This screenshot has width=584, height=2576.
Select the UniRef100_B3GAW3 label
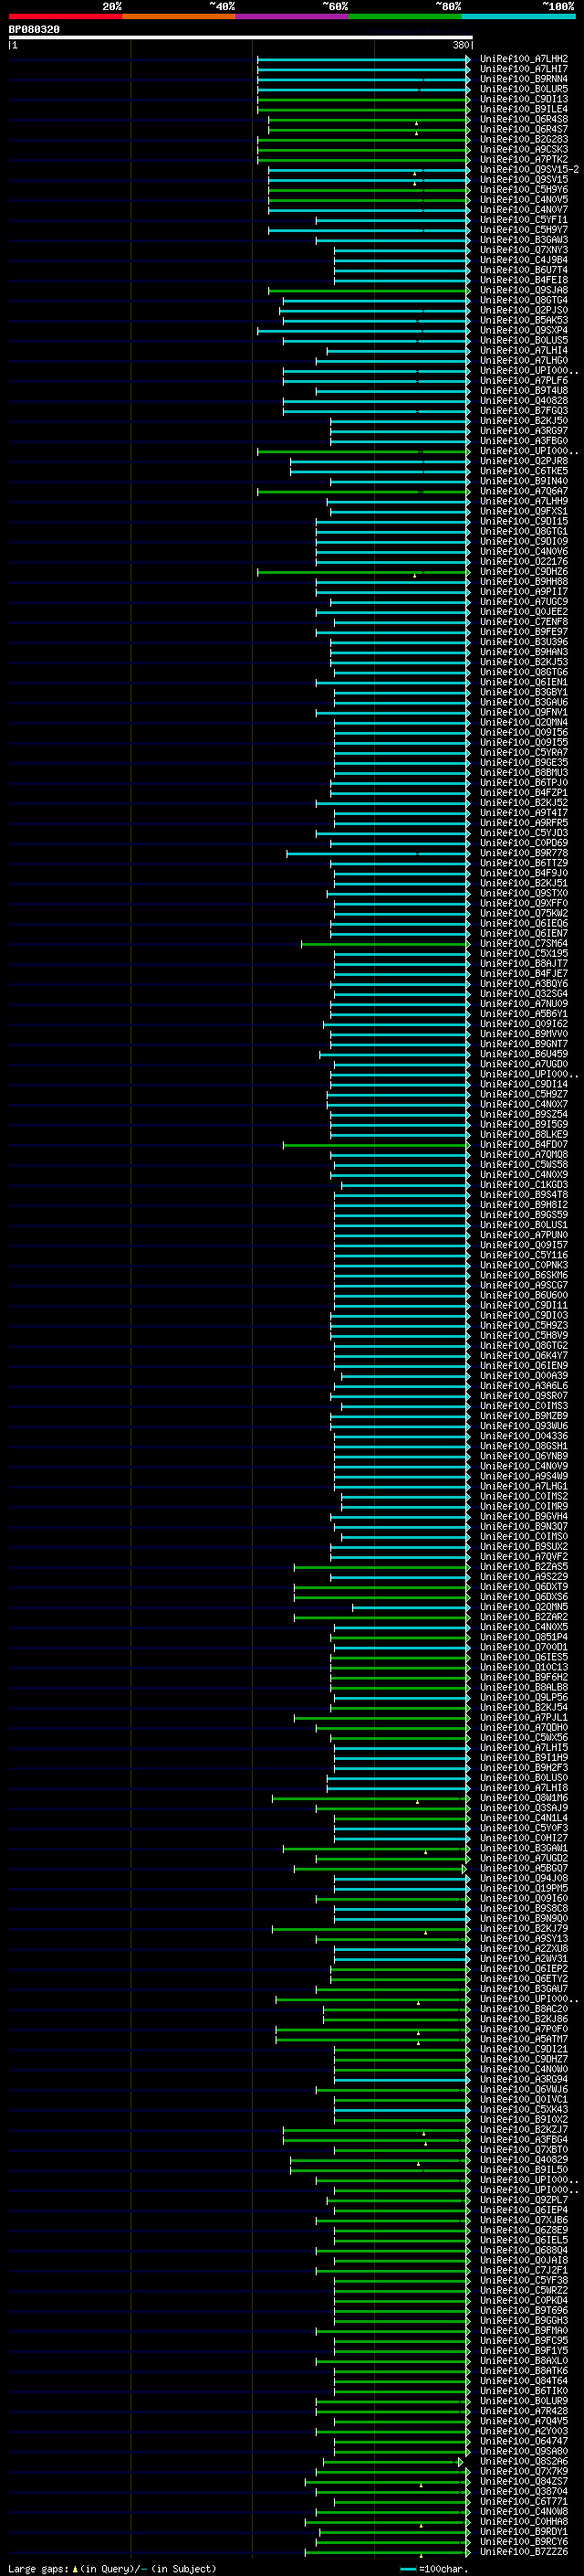tap(523, 240)
